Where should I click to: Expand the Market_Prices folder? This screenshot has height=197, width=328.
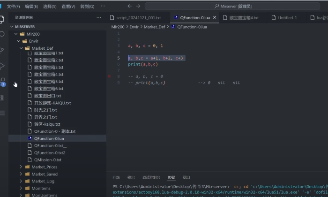[x=21, y=167]
